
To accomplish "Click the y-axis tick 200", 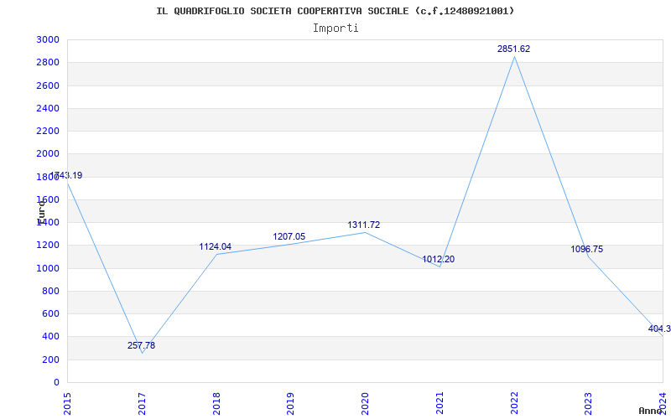I will 51,360.
